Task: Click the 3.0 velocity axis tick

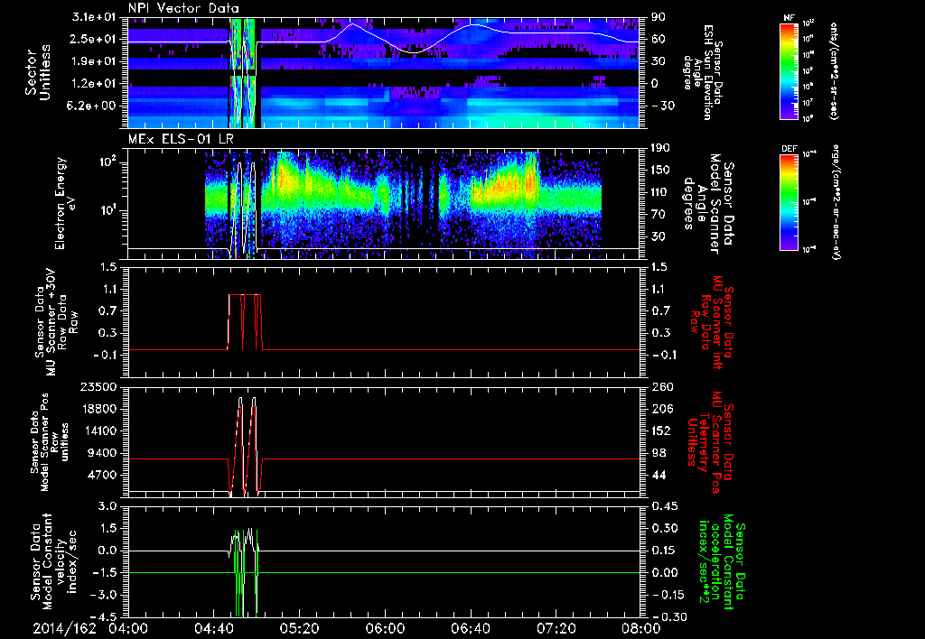Action: click(108, 506)
